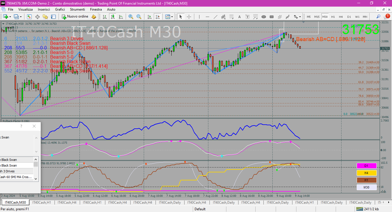The image size is (392, 212).
Task: Switch timeframe to M15
Action: point(317,17)
